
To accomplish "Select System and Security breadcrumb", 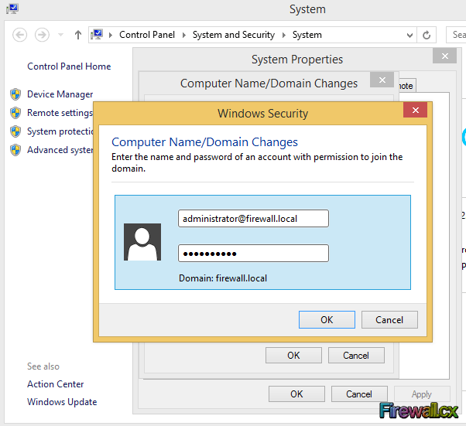I will coord(234,35).
